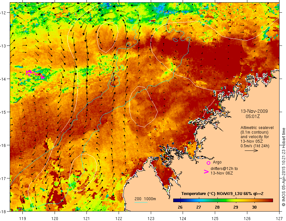Viewport: 286px width, 221px height.
Task: Click the '(0.1m contours)' legend text
Action: (255, 132)
